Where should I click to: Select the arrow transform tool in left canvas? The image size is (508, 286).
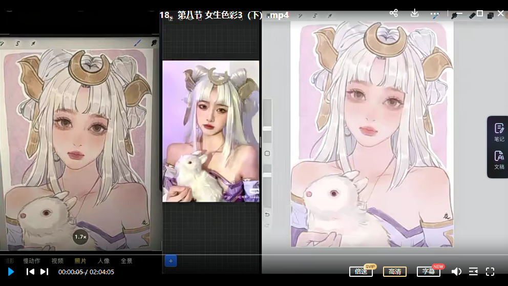pos(33,43)
